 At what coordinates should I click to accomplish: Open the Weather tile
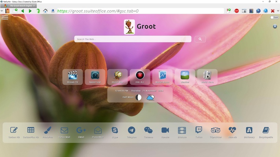coord(185,77)
